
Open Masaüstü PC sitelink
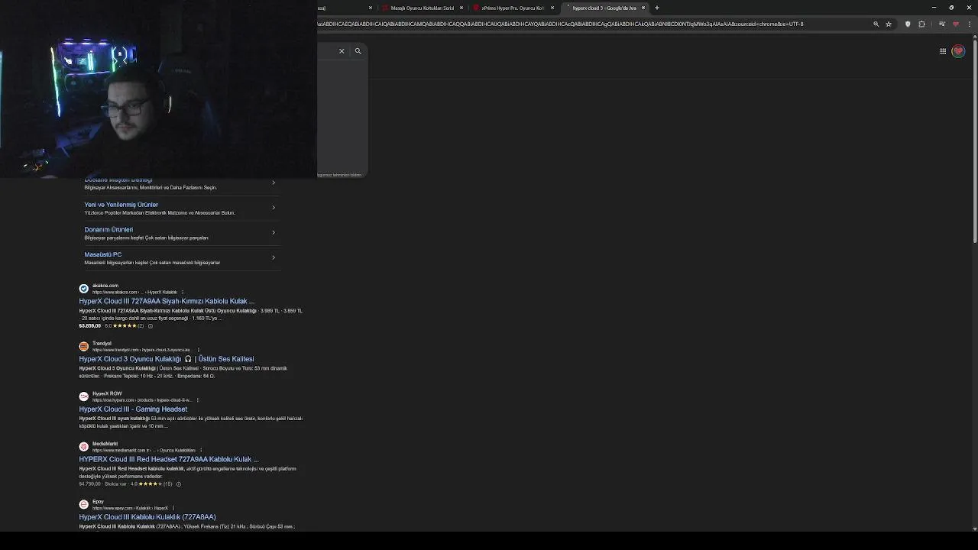coord(102,254)
